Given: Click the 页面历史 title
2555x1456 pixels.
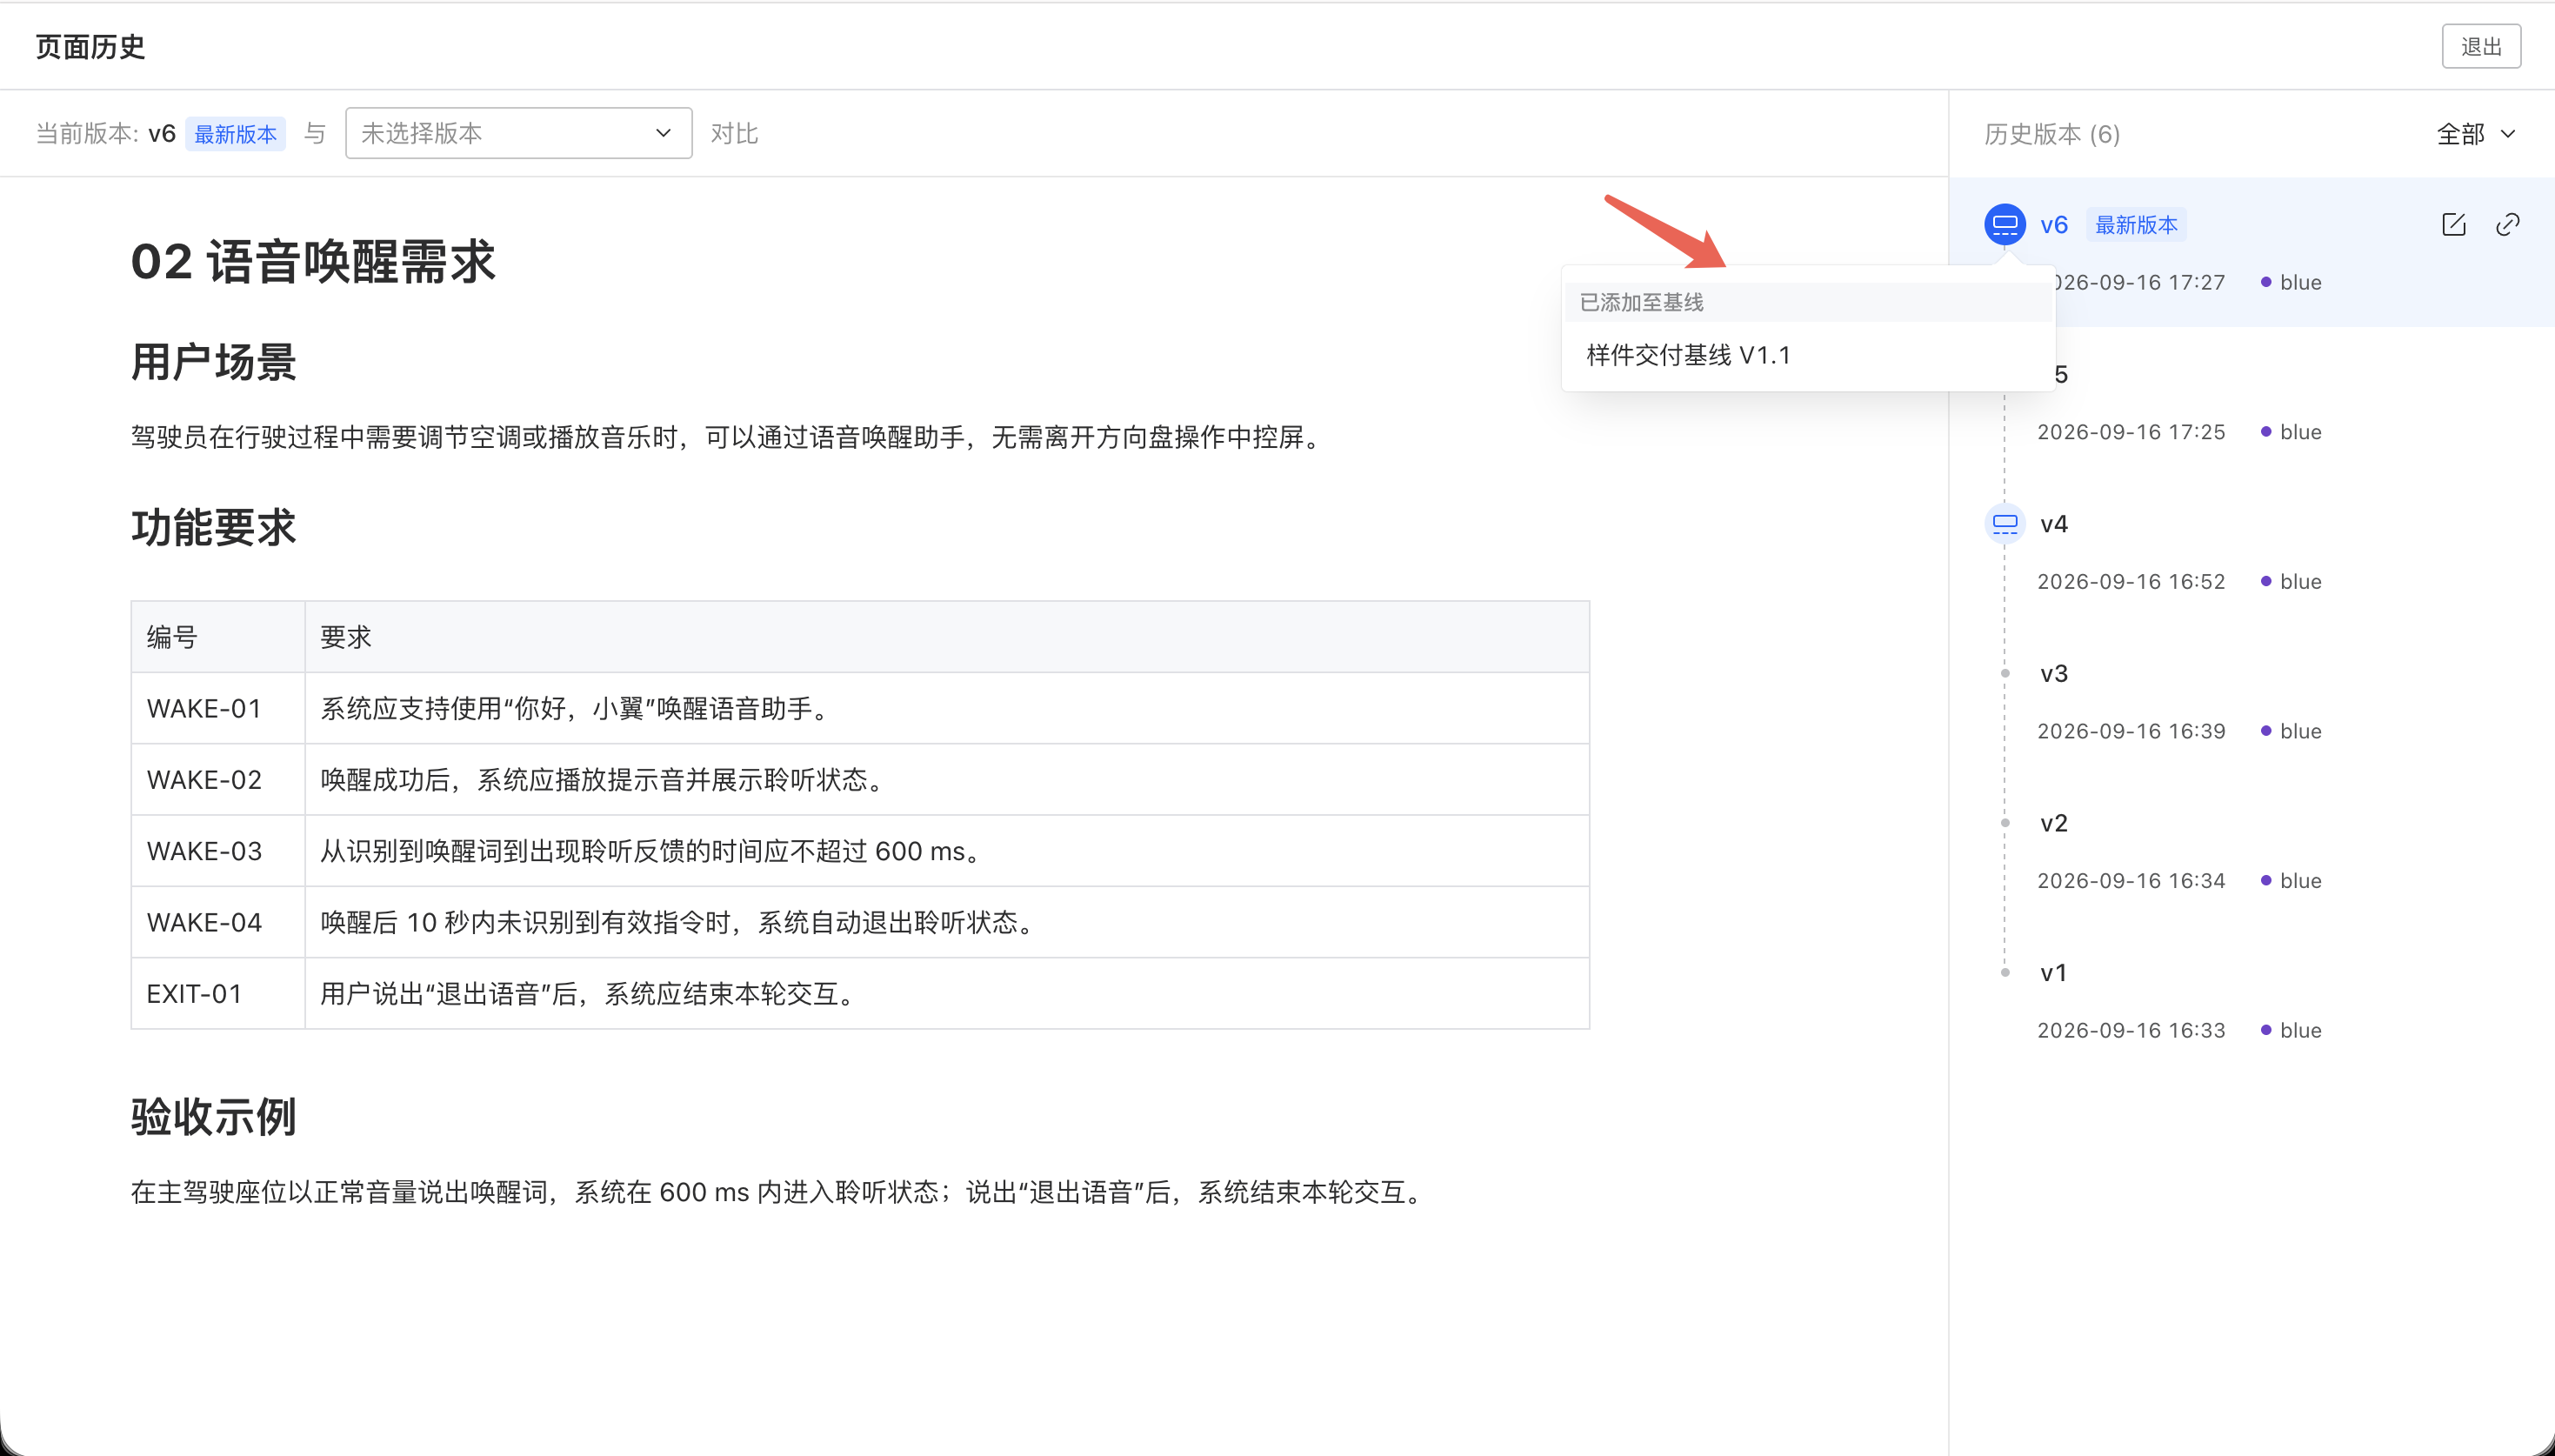Looking at the screenshot, I should (x=90, y=47).
